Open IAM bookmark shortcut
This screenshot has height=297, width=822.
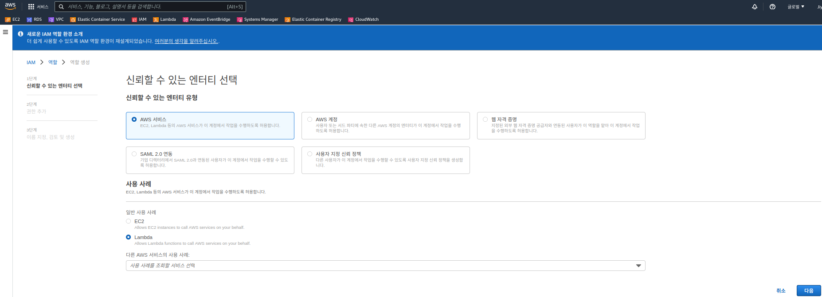click(x=139, y=19)
